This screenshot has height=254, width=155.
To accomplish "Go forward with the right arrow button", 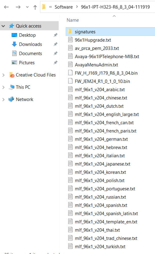I will click(x=18, y=7).
